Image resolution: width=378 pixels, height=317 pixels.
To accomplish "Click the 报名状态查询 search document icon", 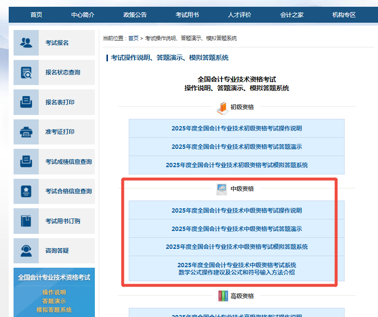I will (26, 72).
